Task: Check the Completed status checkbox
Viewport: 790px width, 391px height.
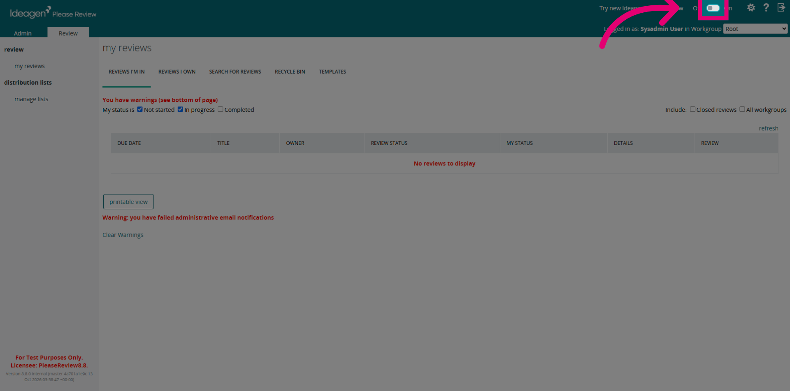Action: pos(220,109)
